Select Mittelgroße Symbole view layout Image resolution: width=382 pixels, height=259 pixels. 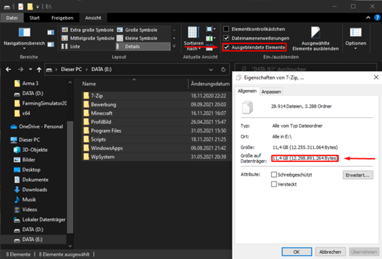coord(88,38)
